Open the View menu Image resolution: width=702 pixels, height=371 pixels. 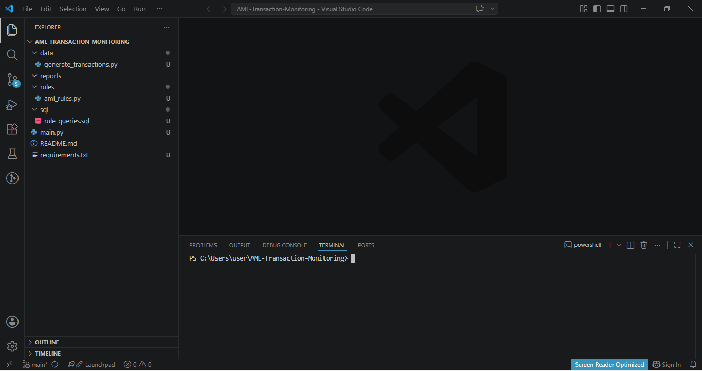pyautogui.click(x=102, y=9)
